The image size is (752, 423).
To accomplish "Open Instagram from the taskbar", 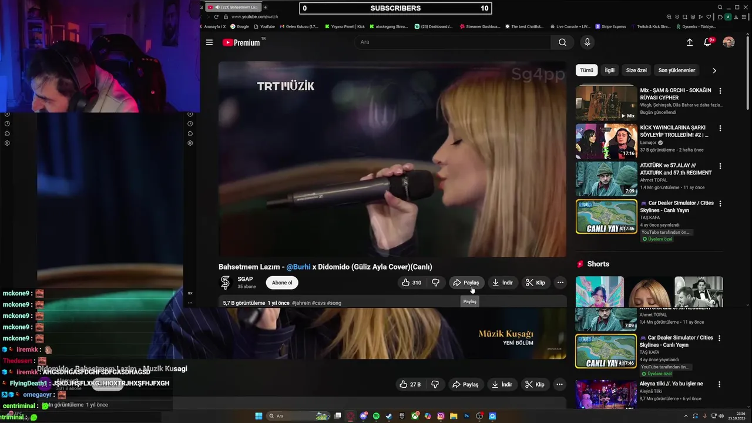I will (x=441, y=416).
